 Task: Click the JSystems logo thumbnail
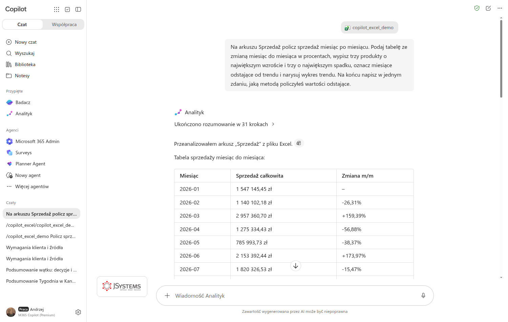tap(122, 286)
